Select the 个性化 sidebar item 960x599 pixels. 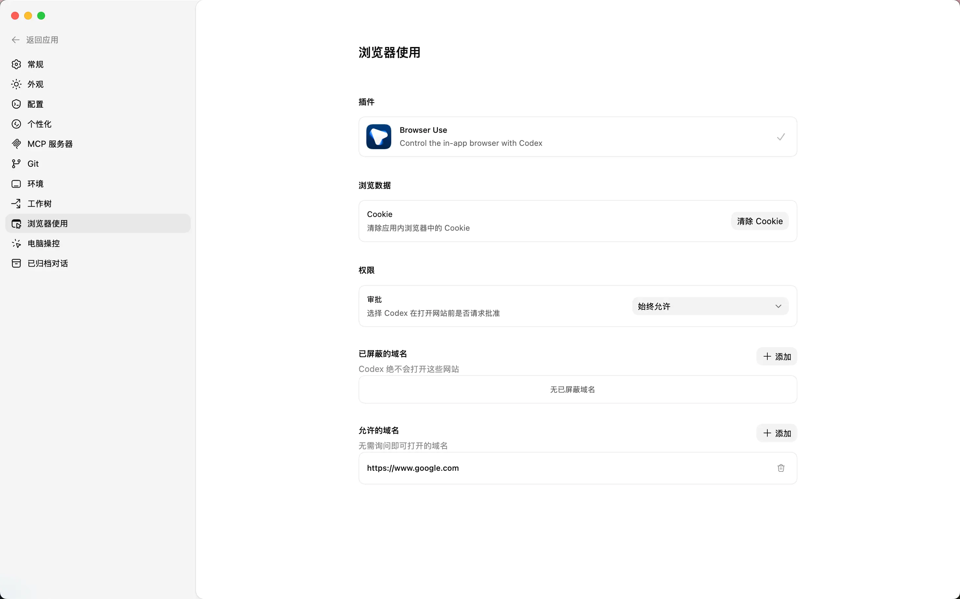[x=39, y=124]
